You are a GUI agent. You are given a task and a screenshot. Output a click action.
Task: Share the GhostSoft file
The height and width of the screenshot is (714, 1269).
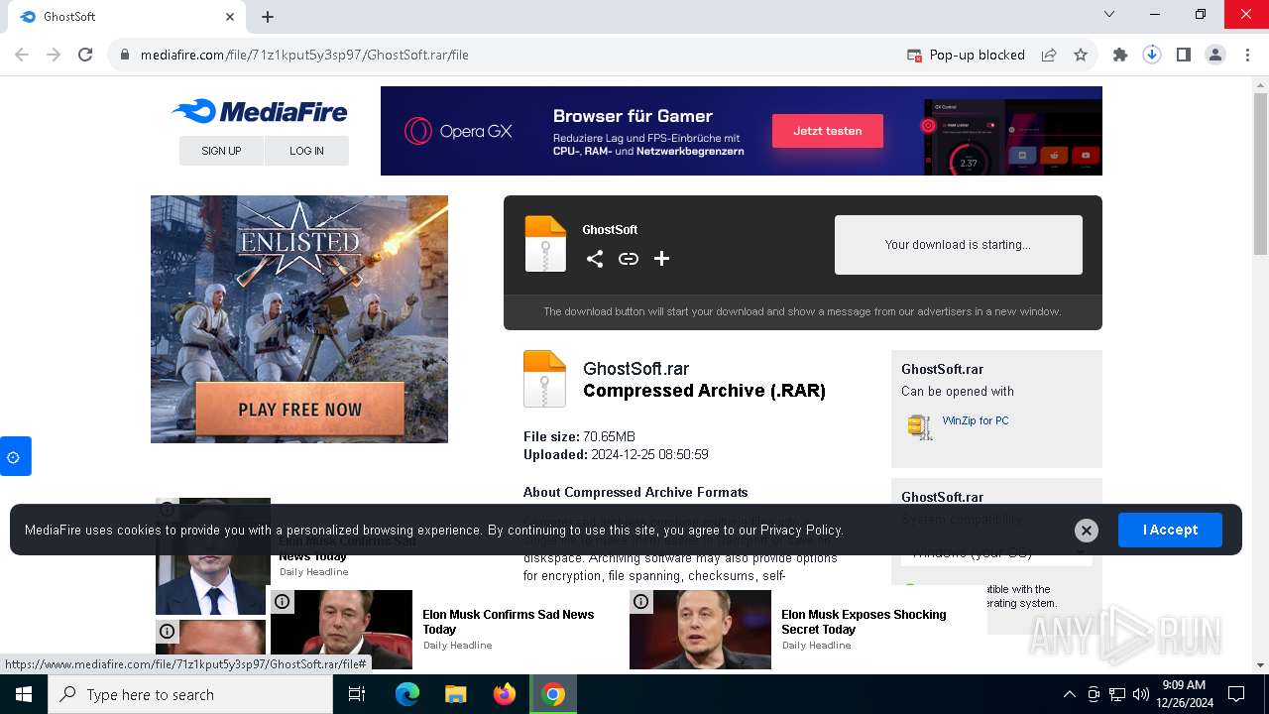[595, 259]
